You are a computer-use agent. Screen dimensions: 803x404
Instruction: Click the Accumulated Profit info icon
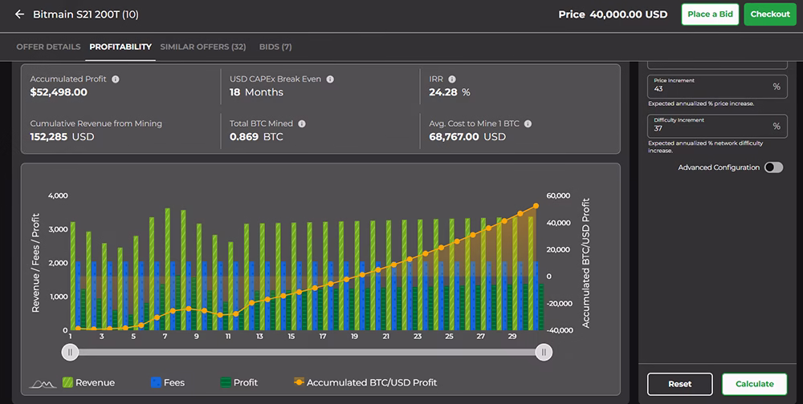click(116, 79)
